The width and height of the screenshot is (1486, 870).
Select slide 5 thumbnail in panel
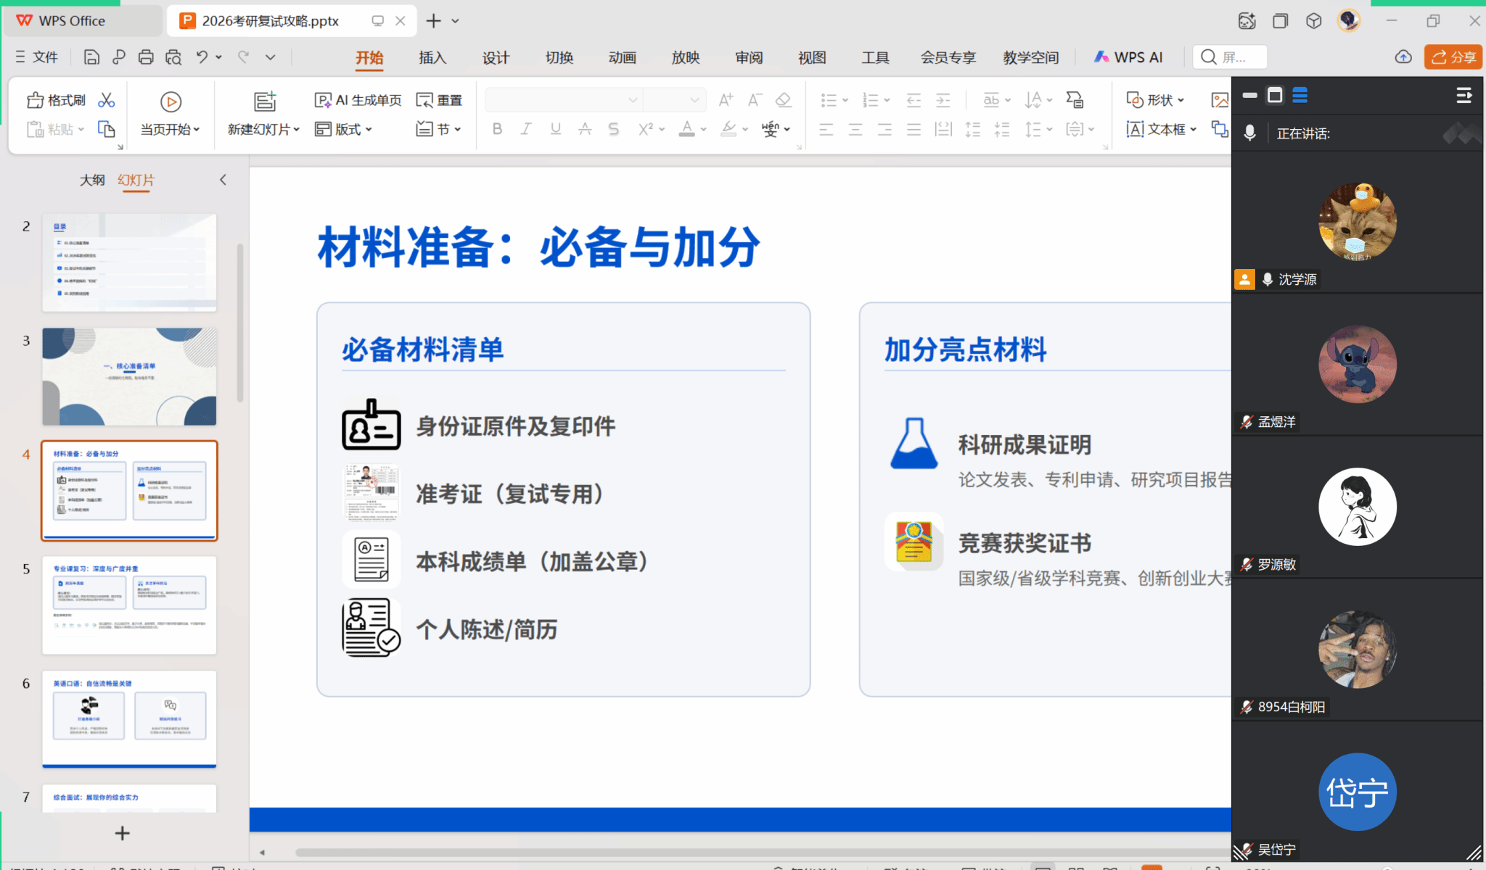click(x=129, y=605)
